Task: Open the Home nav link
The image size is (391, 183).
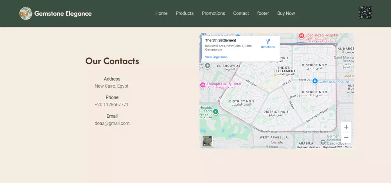Action: coord(161,13)
